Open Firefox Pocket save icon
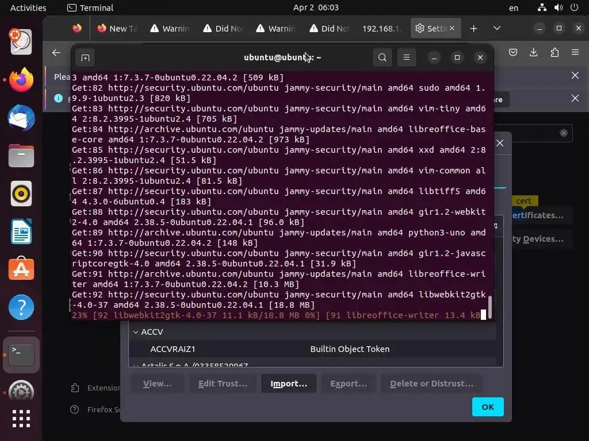589x441 pixels. point(512,52)
